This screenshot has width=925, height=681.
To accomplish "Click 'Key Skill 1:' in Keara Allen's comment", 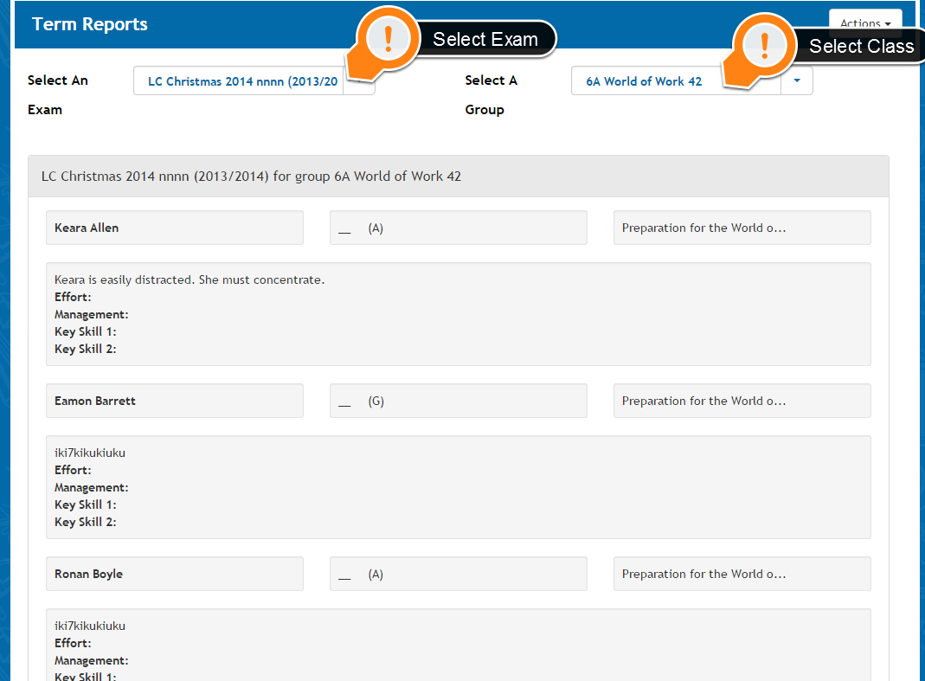I will (x=86, y=331).
